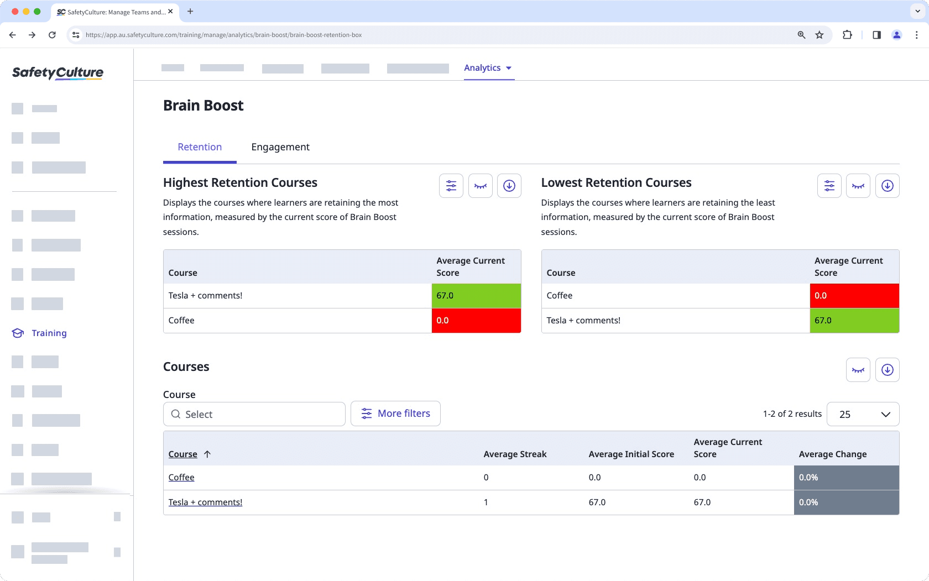Bookmark this page using the star icon
Screen dimensions: 929x581
pos(819,34)
